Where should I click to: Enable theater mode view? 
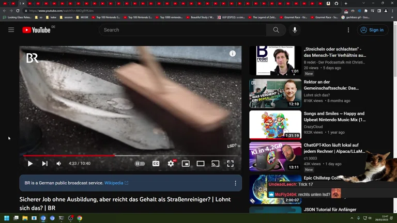click(201, 164)
